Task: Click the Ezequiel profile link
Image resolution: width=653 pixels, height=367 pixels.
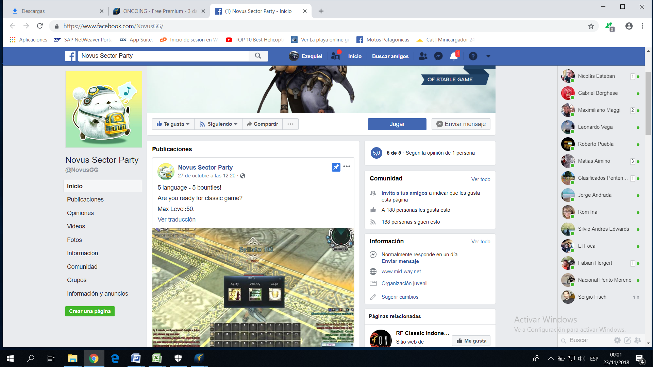Action: pos(306,56)
